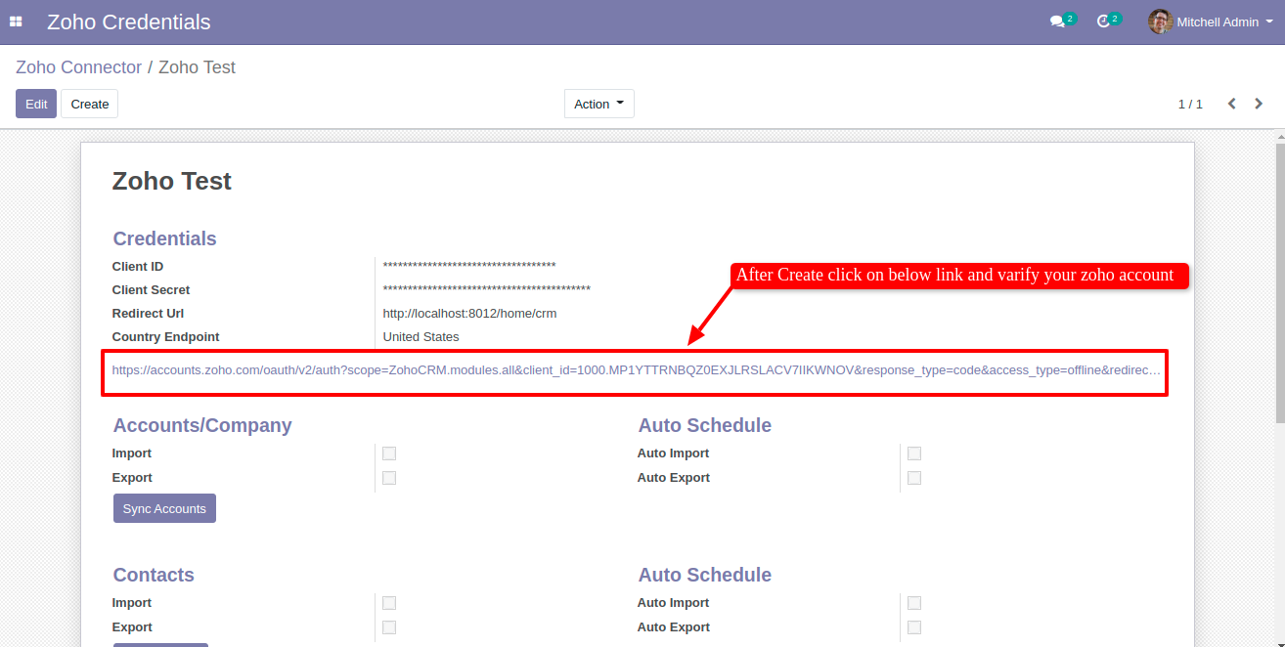The height and width of the screenshot is (647, 1285).
Task: Click the 1 / 1 pager counter
Action: 1190,104
